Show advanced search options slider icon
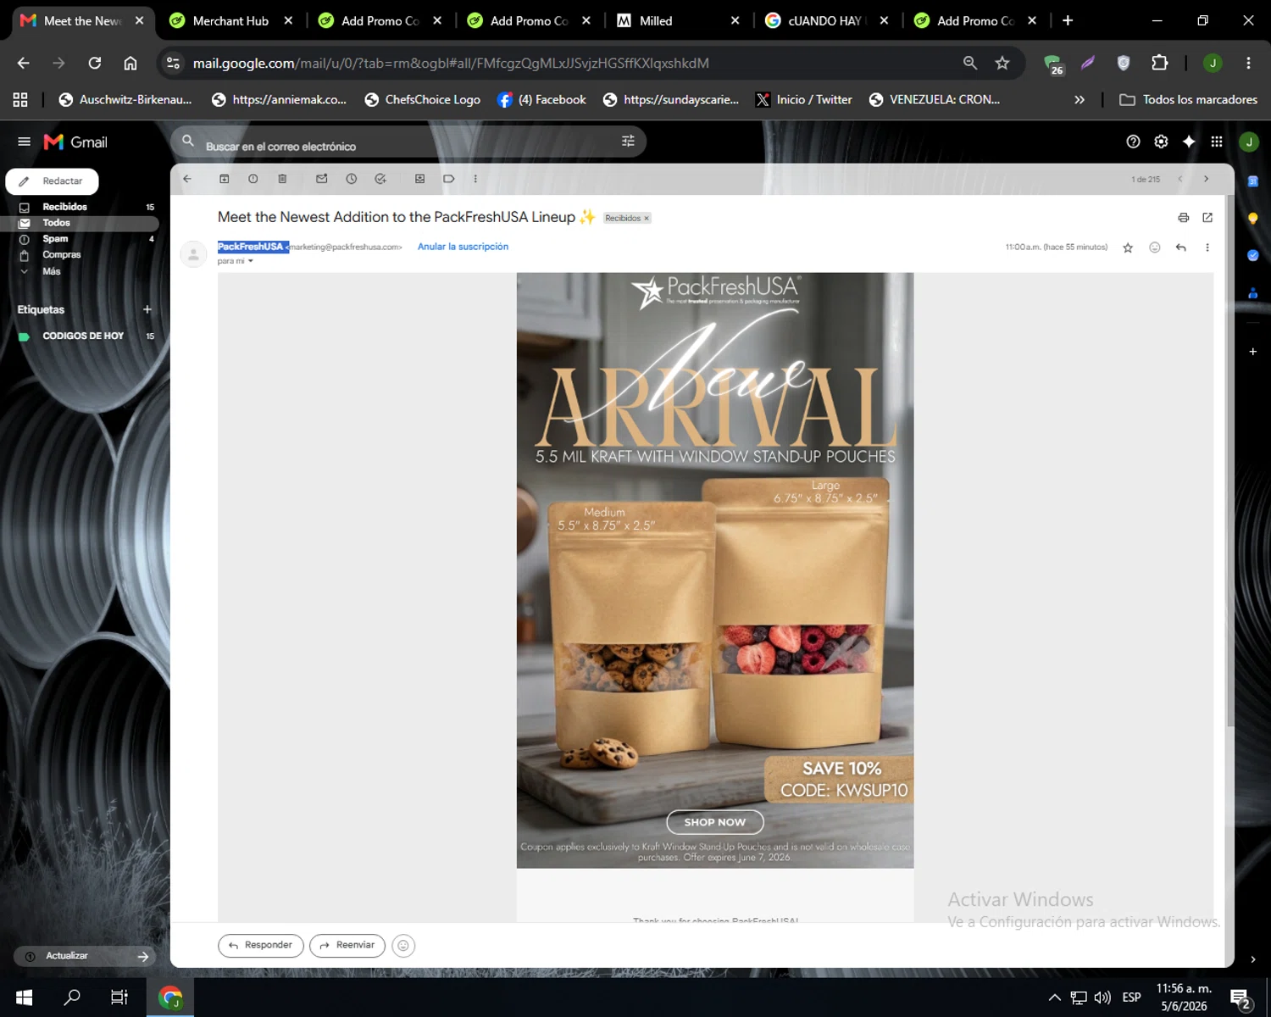This screenshot has width=1271, height=1017. 628,142
